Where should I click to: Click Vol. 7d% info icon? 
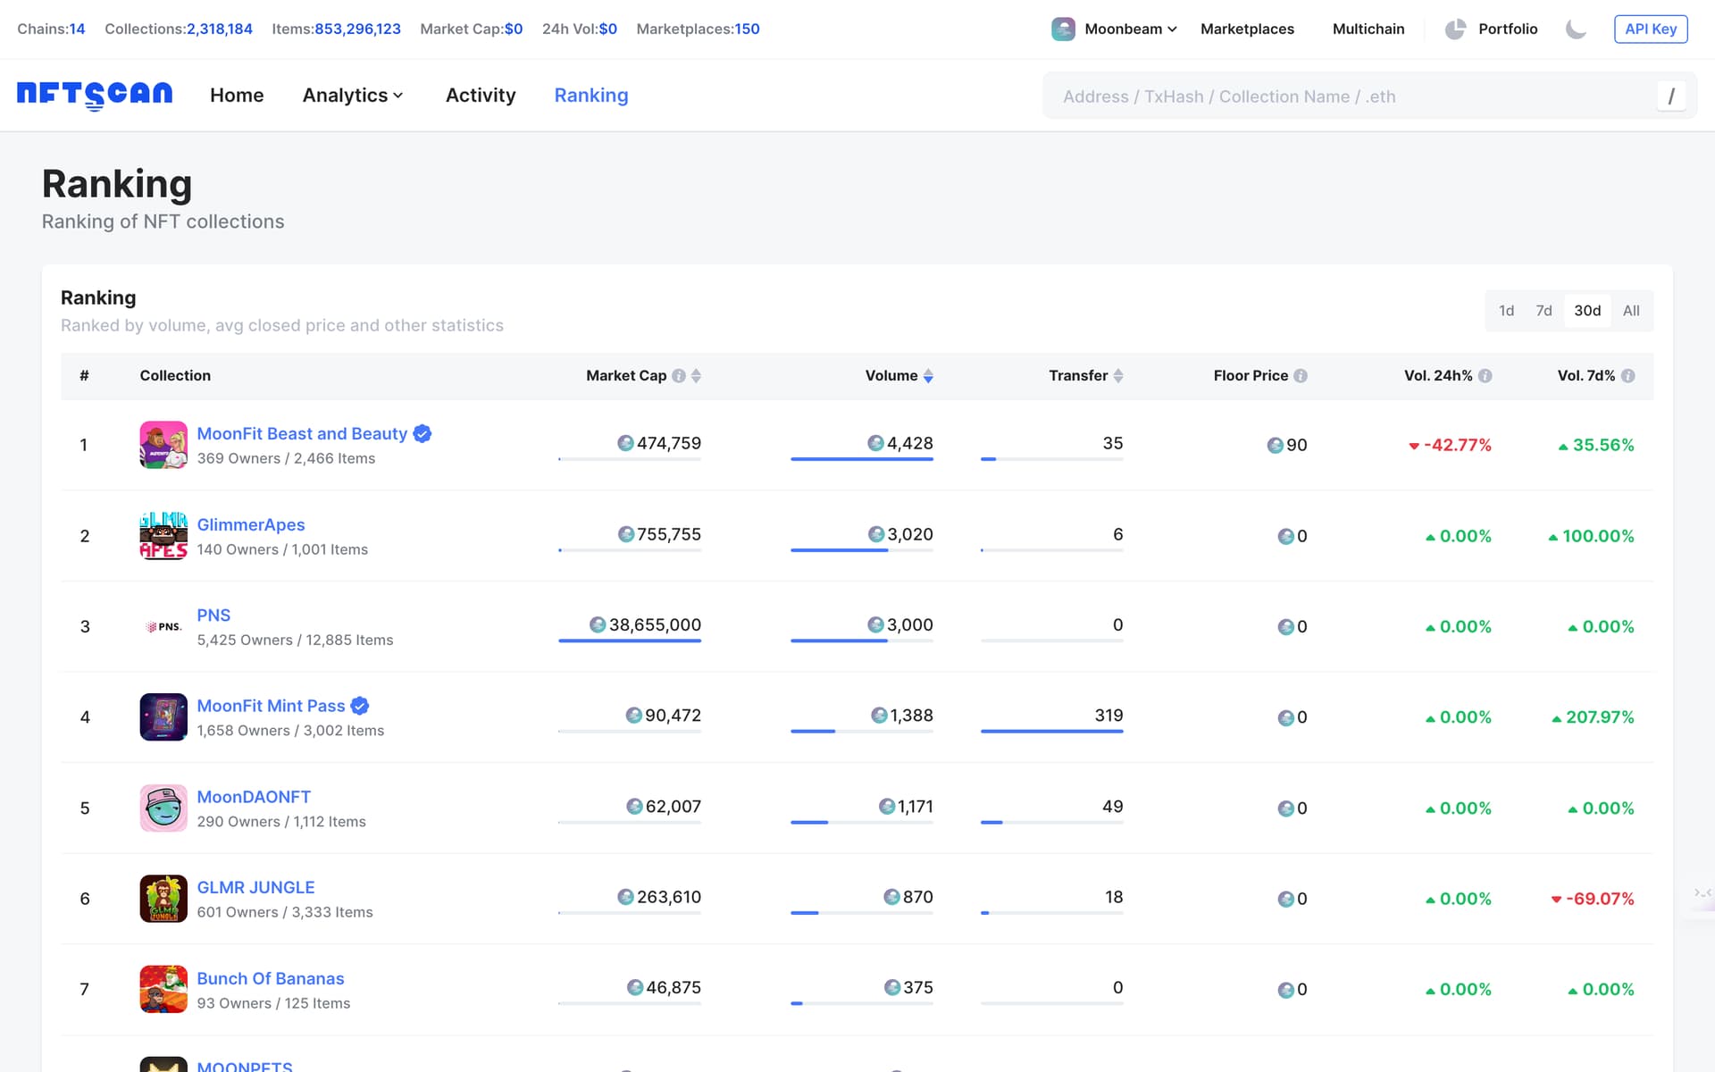coord(1627,376)
